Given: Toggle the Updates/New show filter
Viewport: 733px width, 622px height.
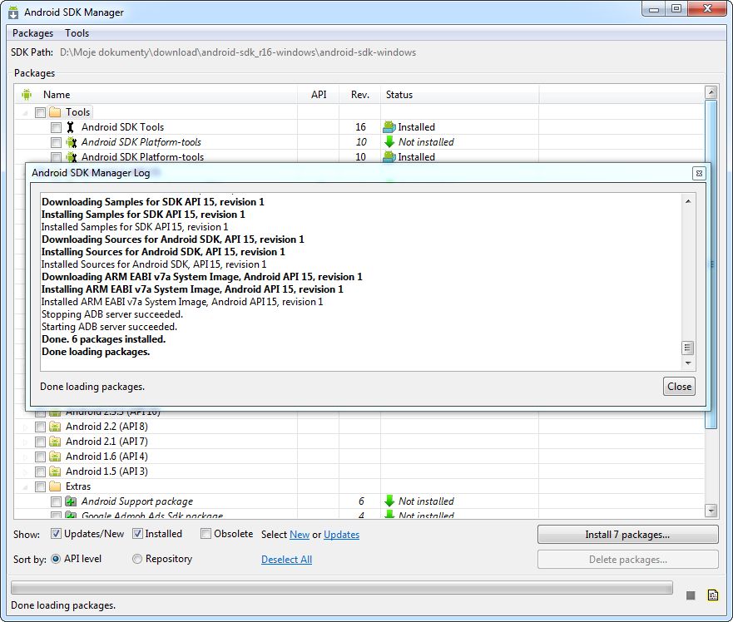Looking at the screenshot, I should [56, 534].
